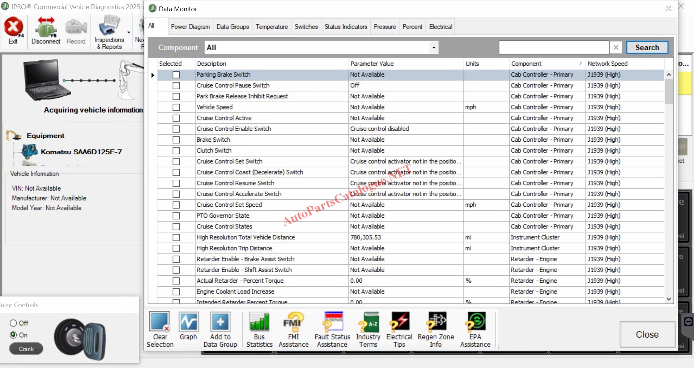
Task: Show Electrical Tips
Action: (x=399, y=322)
